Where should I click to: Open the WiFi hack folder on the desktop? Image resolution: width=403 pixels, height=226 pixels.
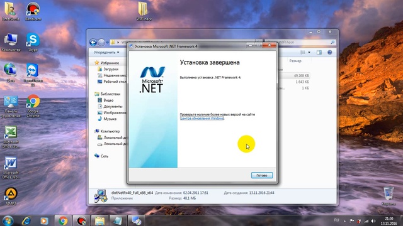click(144, 11)
